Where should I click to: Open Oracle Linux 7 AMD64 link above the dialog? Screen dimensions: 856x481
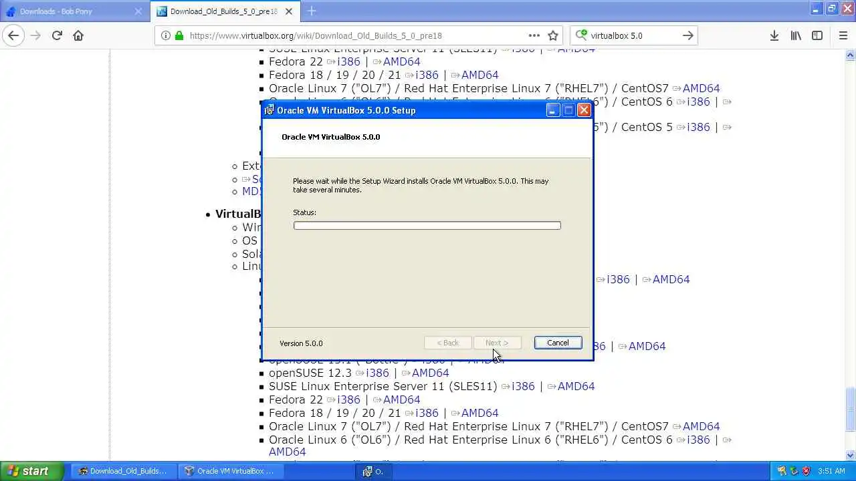point(701,88)
